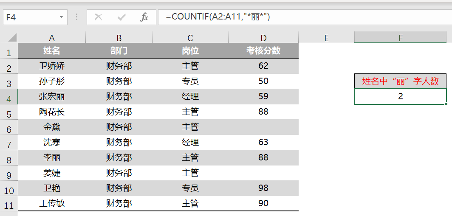Click header cell 考核分数
452x216 pixels.
pyautogui.click(x=263, y=50)
